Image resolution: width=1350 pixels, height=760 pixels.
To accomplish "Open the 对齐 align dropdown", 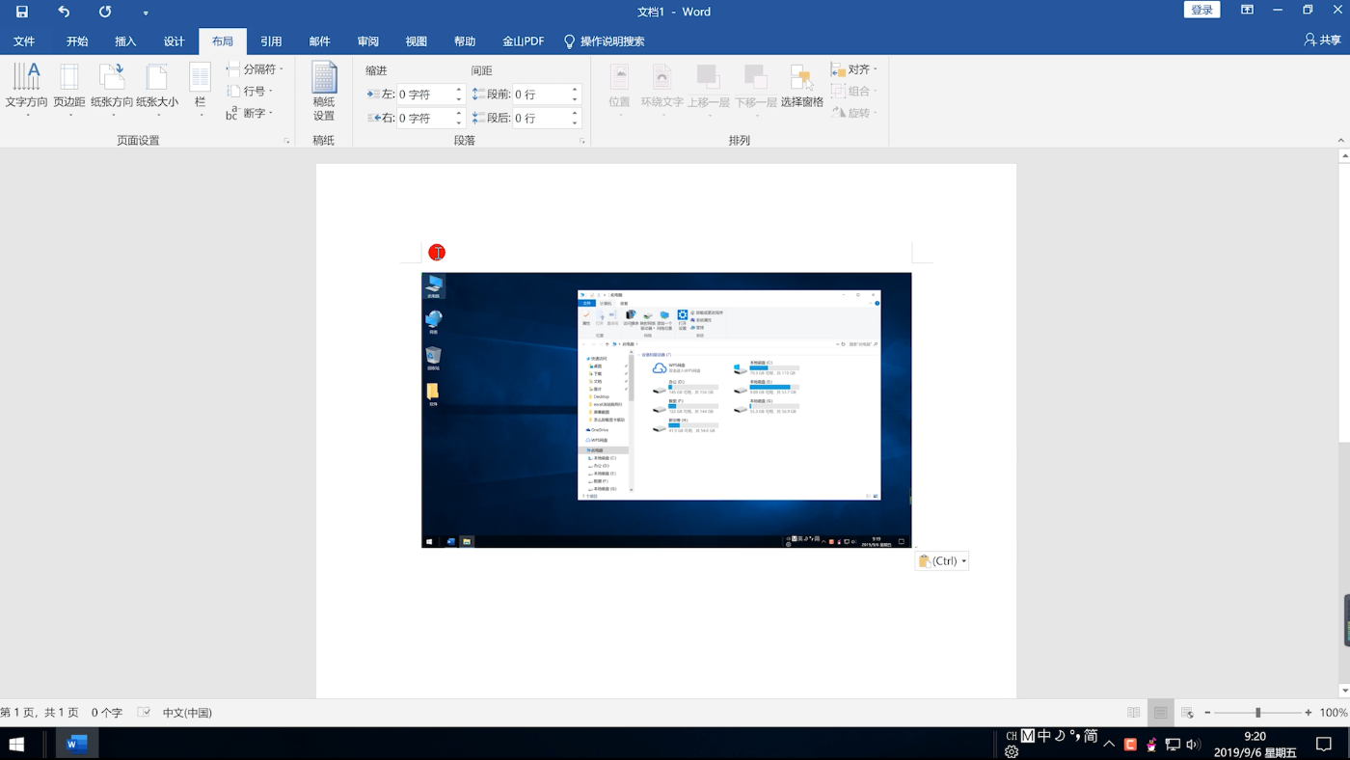I will tap(855, 69).
